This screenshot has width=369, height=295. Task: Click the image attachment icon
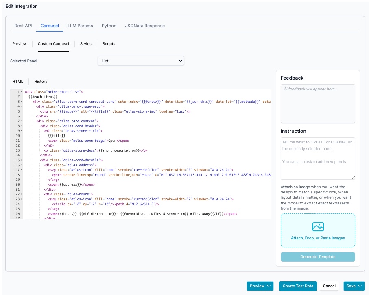click(x=318, y=227)
